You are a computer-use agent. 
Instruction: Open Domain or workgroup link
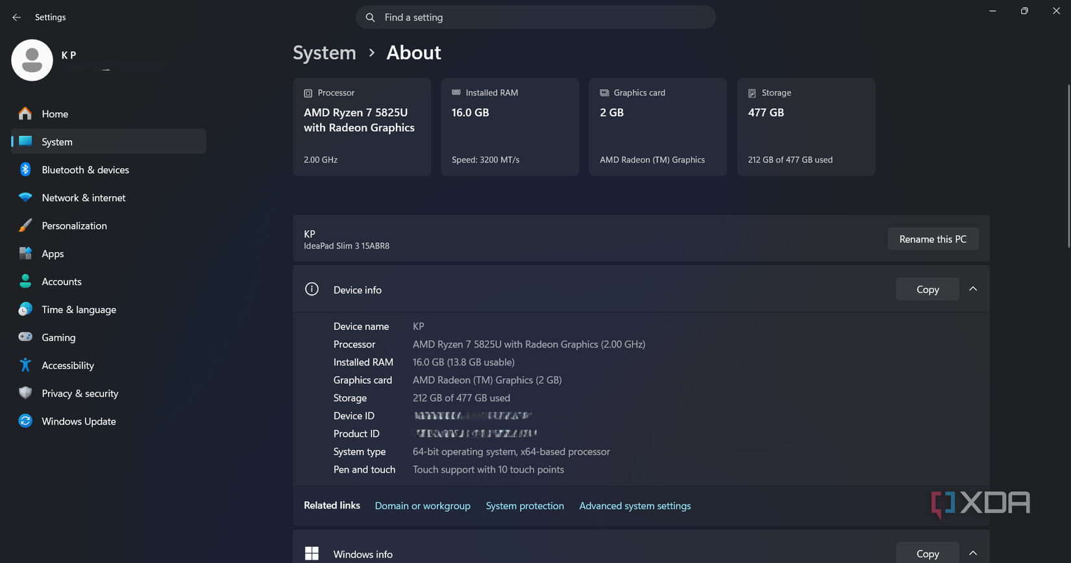point(423,505)
